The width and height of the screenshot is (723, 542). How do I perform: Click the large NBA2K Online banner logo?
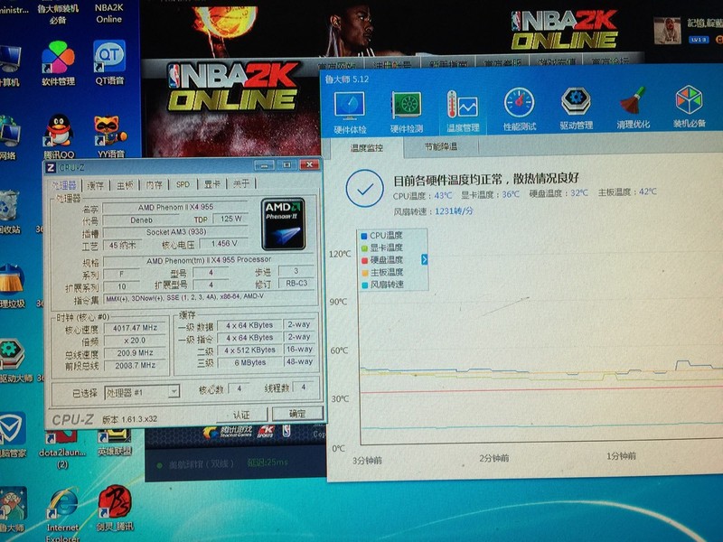[233, 87]
